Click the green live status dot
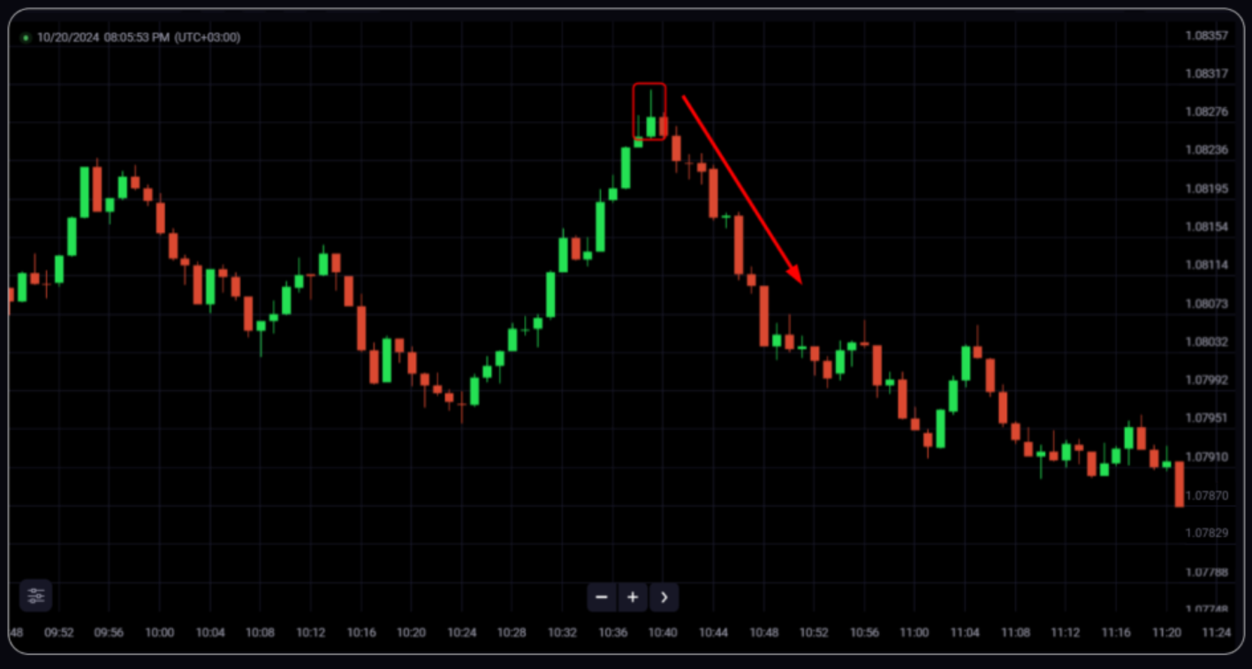The width and height of the screenshot is (1252, 669). tap(26, 38)
